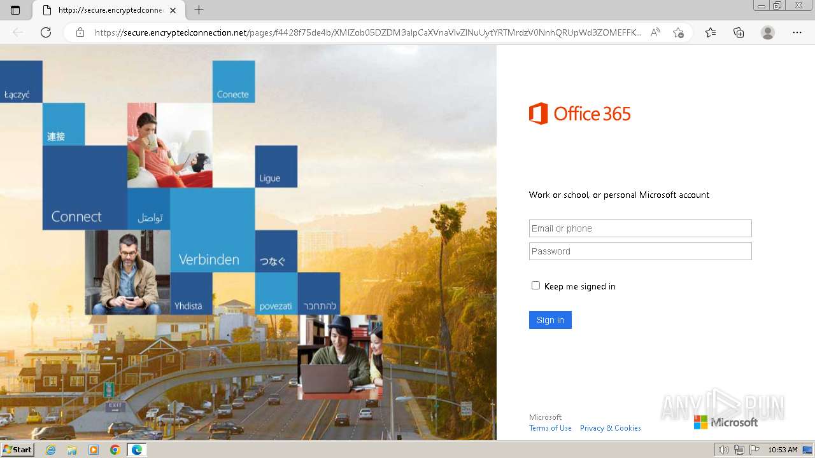815x458 pixels.
Task: Click photo of man with laptop
Action: click(x=340, y=357)
